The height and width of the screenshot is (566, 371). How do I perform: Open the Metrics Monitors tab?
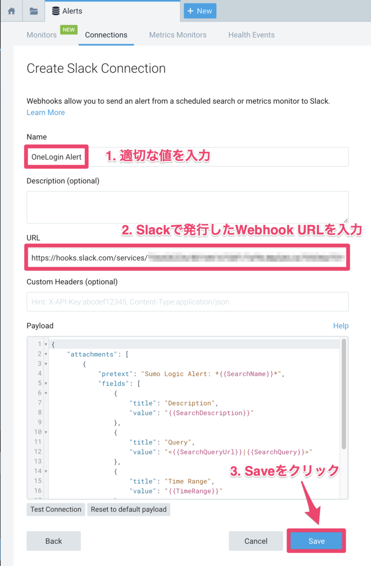pyautogui.click(x=178, y=35)
